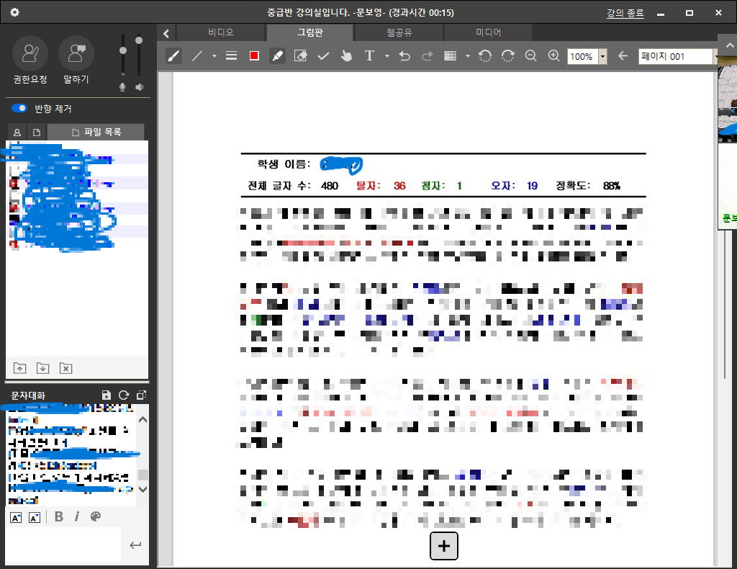Click the zoom in magnifier

click(553, 56)
